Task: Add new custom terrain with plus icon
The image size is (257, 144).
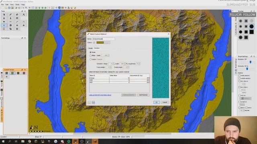Action: (x=7, y=76)
